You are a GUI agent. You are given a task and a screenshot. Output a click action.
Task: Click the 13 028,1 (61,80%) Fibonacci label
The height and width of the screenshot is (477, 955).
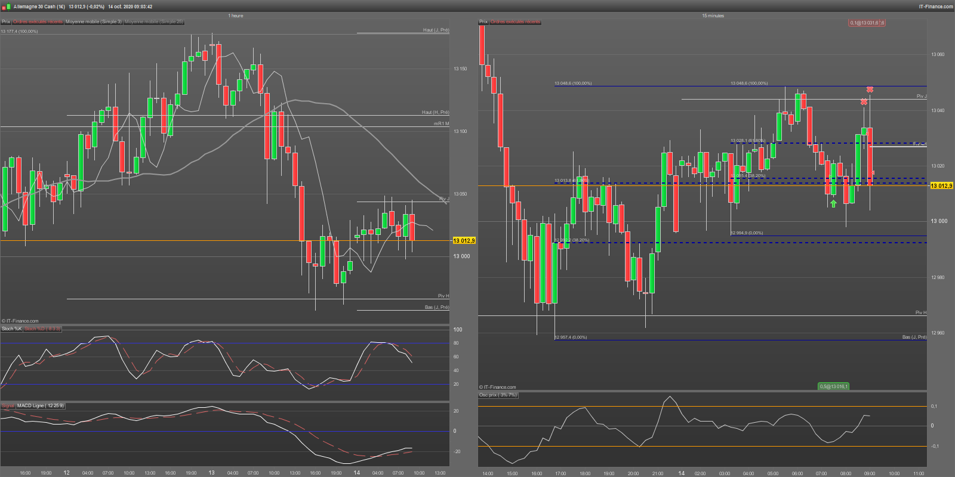(x=748, y=141)
